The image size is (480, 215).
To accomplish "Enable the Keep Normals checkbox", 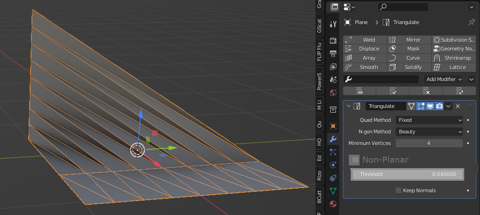I will (398, 190).
